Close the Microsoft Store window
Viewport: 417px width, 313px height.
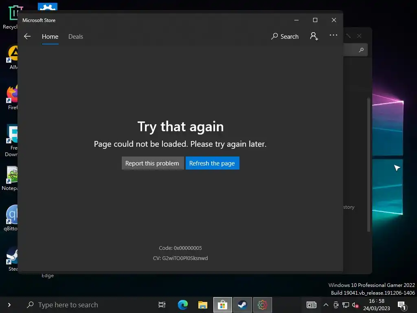334,20
